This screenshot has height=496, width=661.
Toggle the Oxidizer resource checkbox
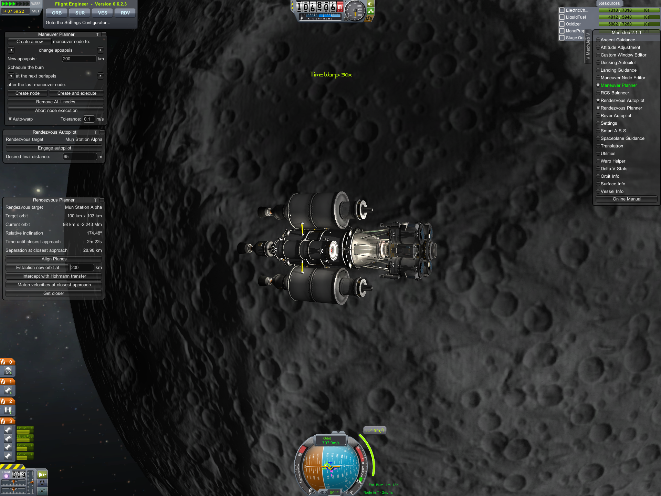(x=562, y=24)
